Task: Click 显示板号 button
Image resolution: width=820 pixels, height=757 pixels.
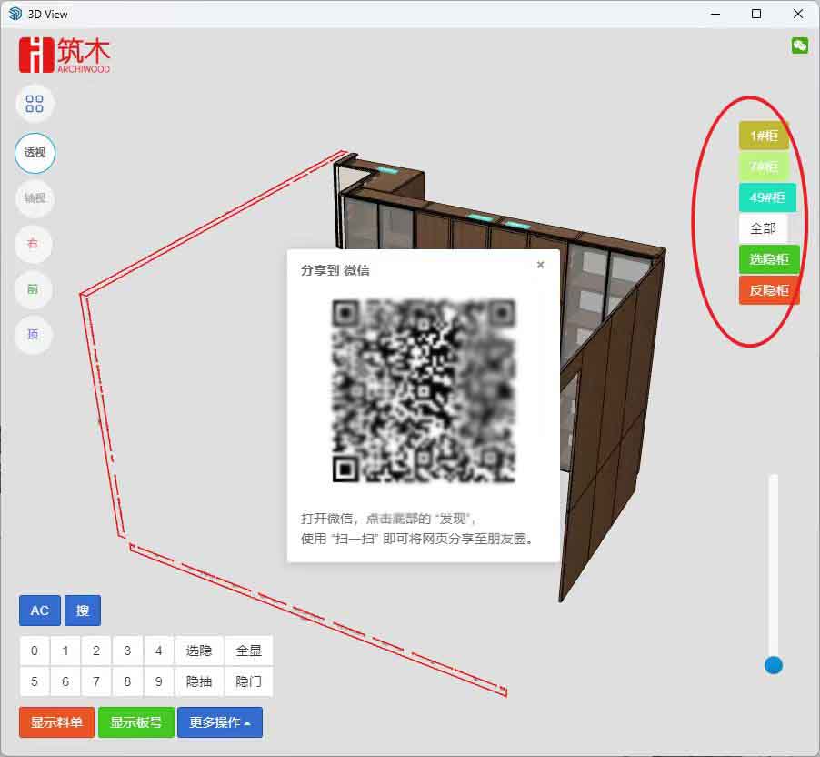Action: point(135,722)
